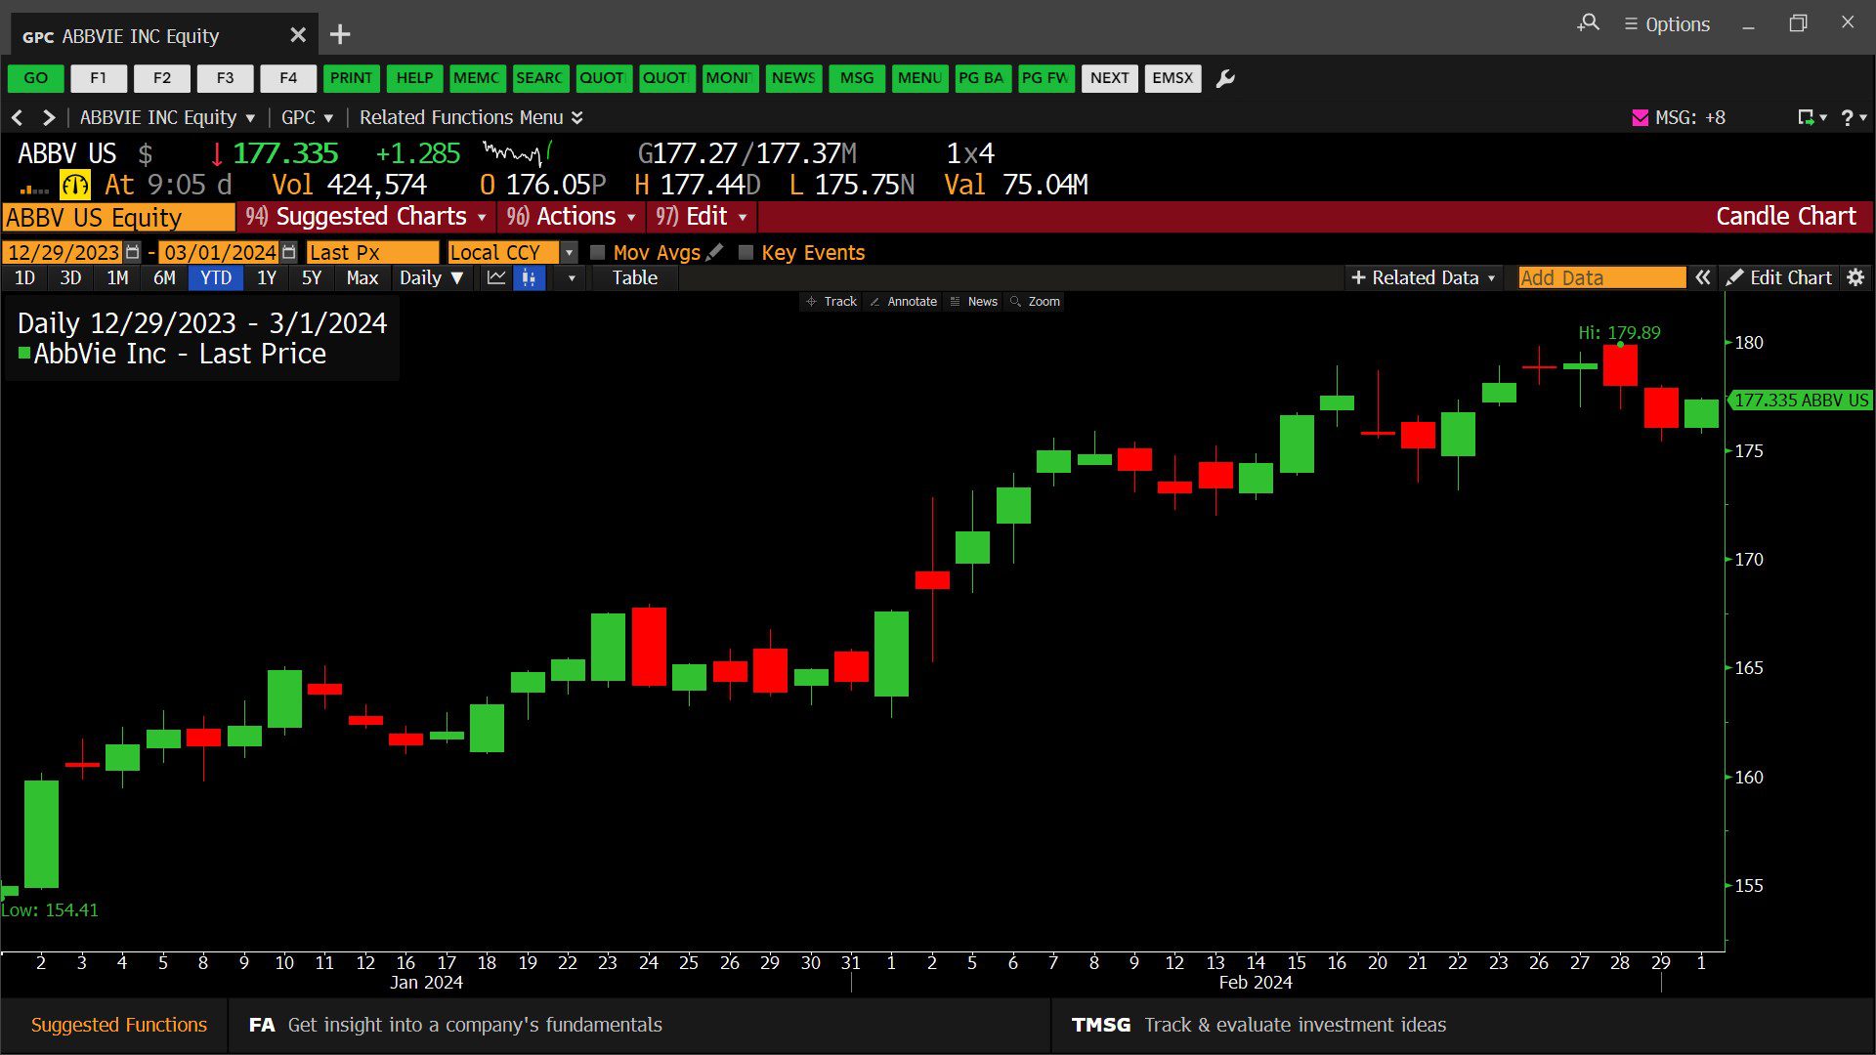The image size is (1876, 1055).
Task: Close the ABBVIE INC Equity tab
Action: [x=298, y=35]
